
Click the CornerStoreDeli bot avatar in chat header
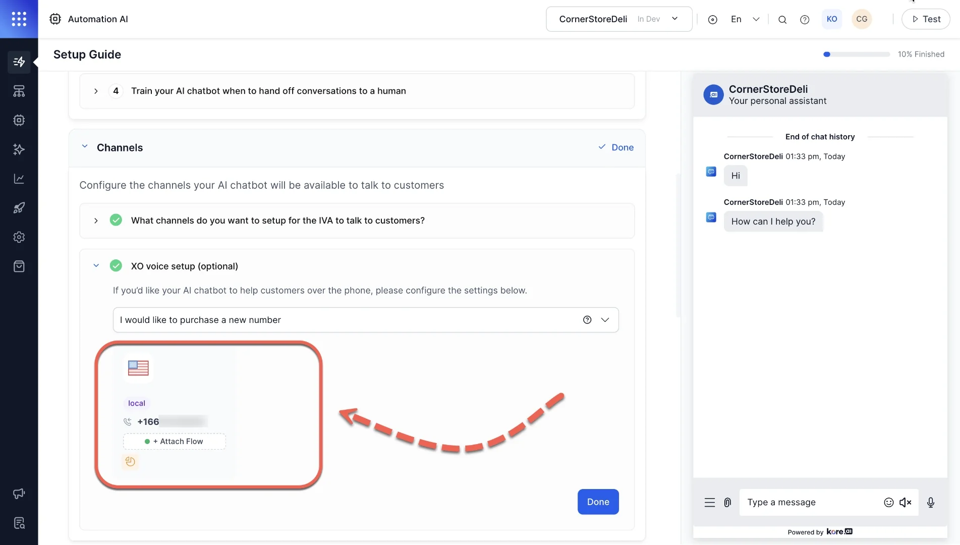coord(713,94)
